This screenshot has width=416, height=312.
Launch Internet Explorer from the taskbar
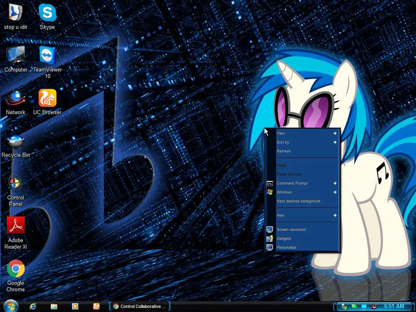click(33, 306)
